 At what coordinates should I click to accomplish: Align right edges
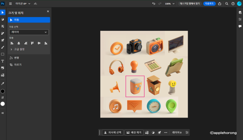[26, 43]
